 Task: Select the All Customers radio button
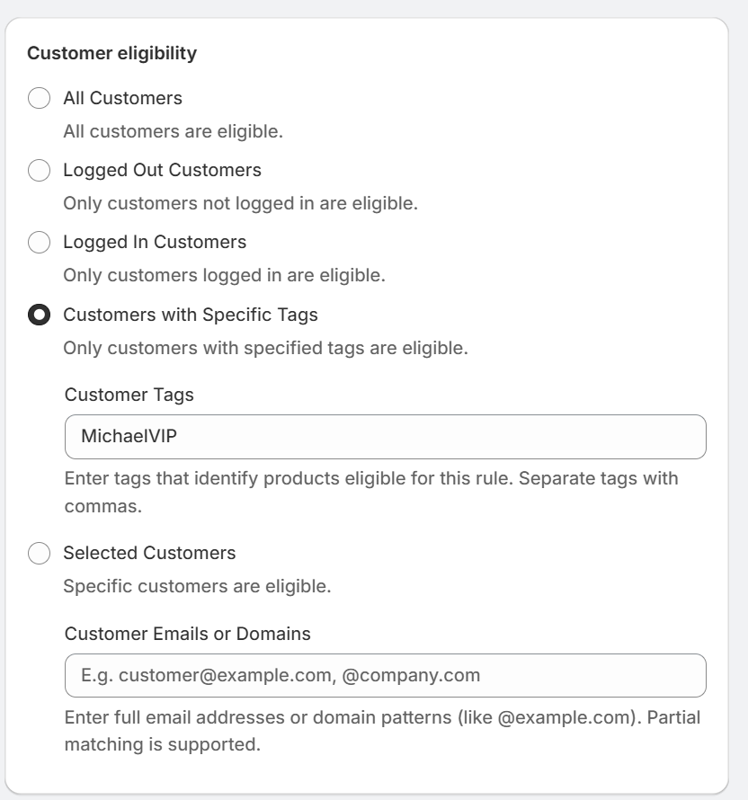click(39, 98)
